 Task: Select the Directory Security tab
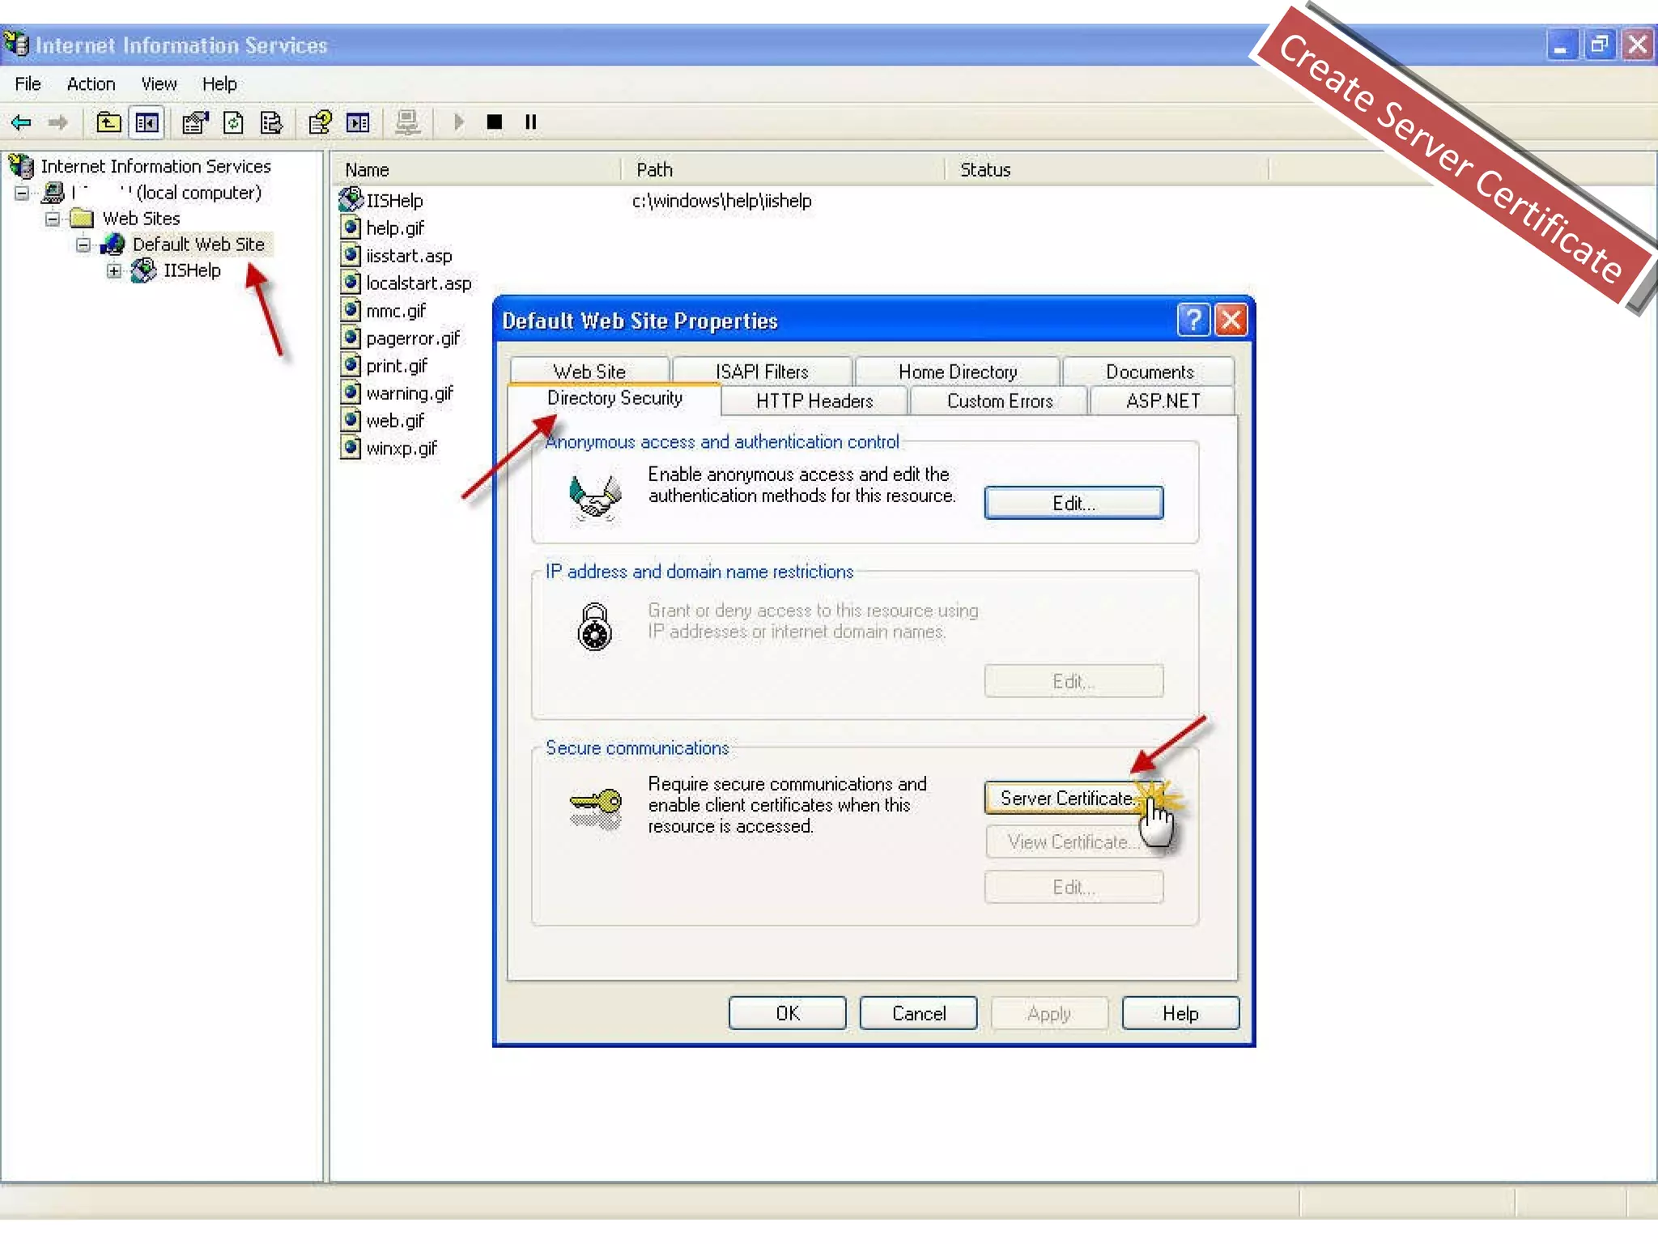tap(614, 398)
